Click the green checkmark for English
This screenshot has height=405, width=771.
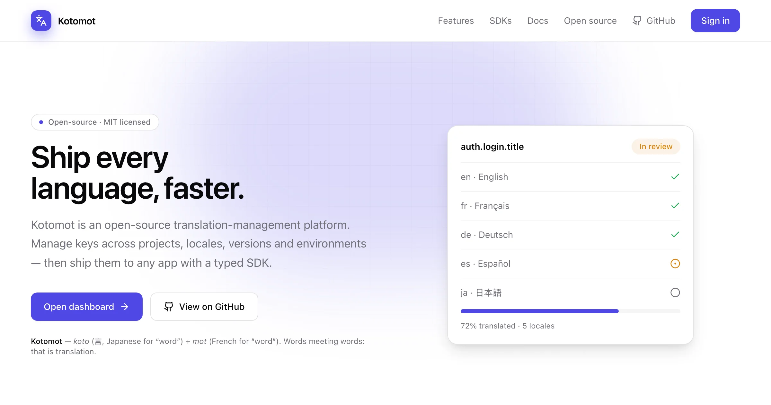(675, 177)
